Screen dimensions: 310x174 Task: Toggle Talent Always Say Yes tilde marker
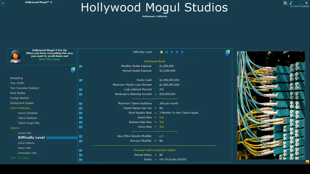pyautogui.click(x=156, y=108)
